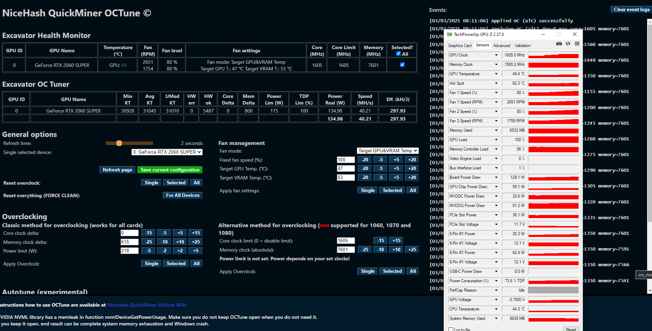Image resolution: width=652 pixels, height=331 pixels.
Task: Expand the PerfCap Reason sensor dropdown
Action: pos(496,290)
